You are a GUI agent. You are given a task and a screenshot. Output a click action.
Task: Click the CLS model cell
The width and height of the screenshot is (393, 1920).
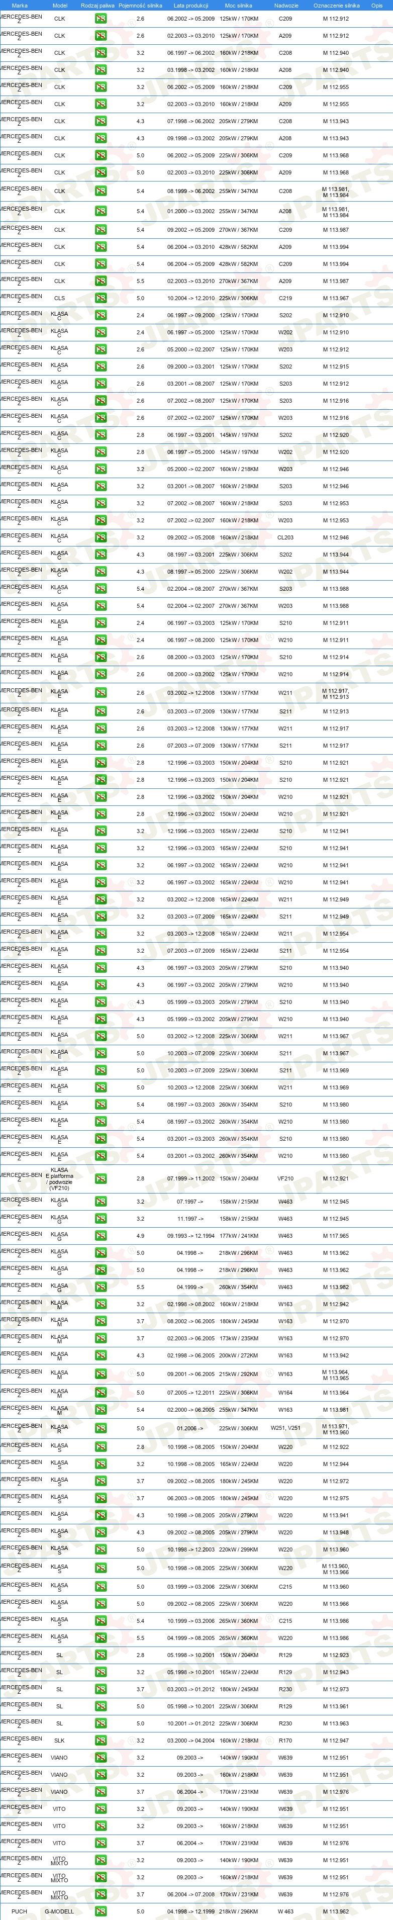coord(60,298)
